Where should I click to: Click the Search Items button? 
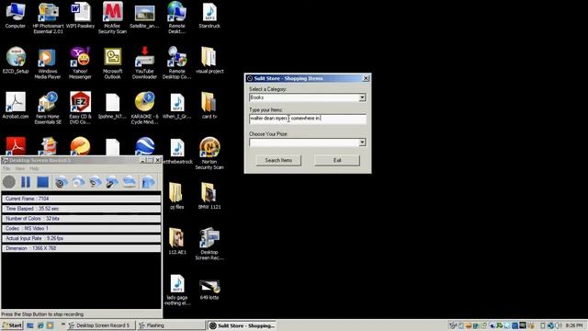278,160
